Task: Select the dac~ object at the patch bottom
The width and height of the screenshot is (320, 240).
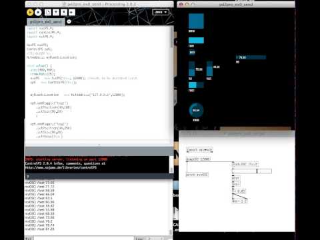Action: point(239,201)
